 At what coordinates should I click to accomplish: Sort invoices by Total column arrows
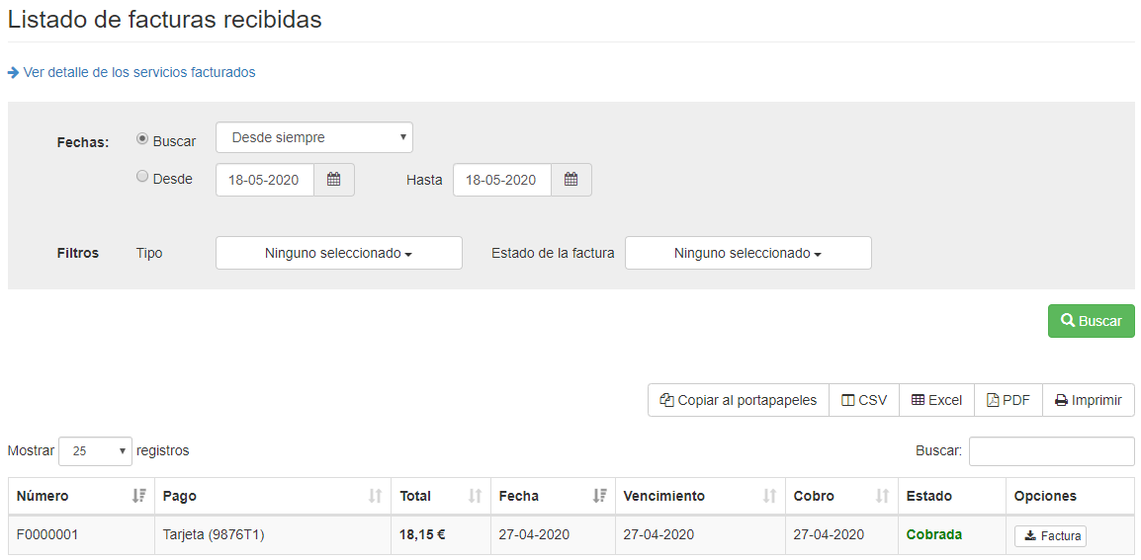[475, 496]
